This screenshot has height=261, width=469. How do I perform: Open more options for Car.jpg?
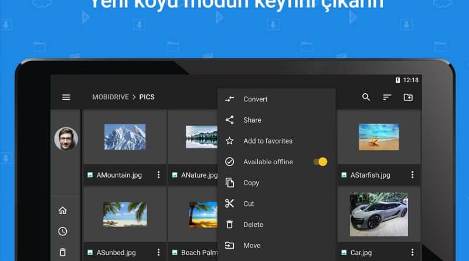(413, 252)
